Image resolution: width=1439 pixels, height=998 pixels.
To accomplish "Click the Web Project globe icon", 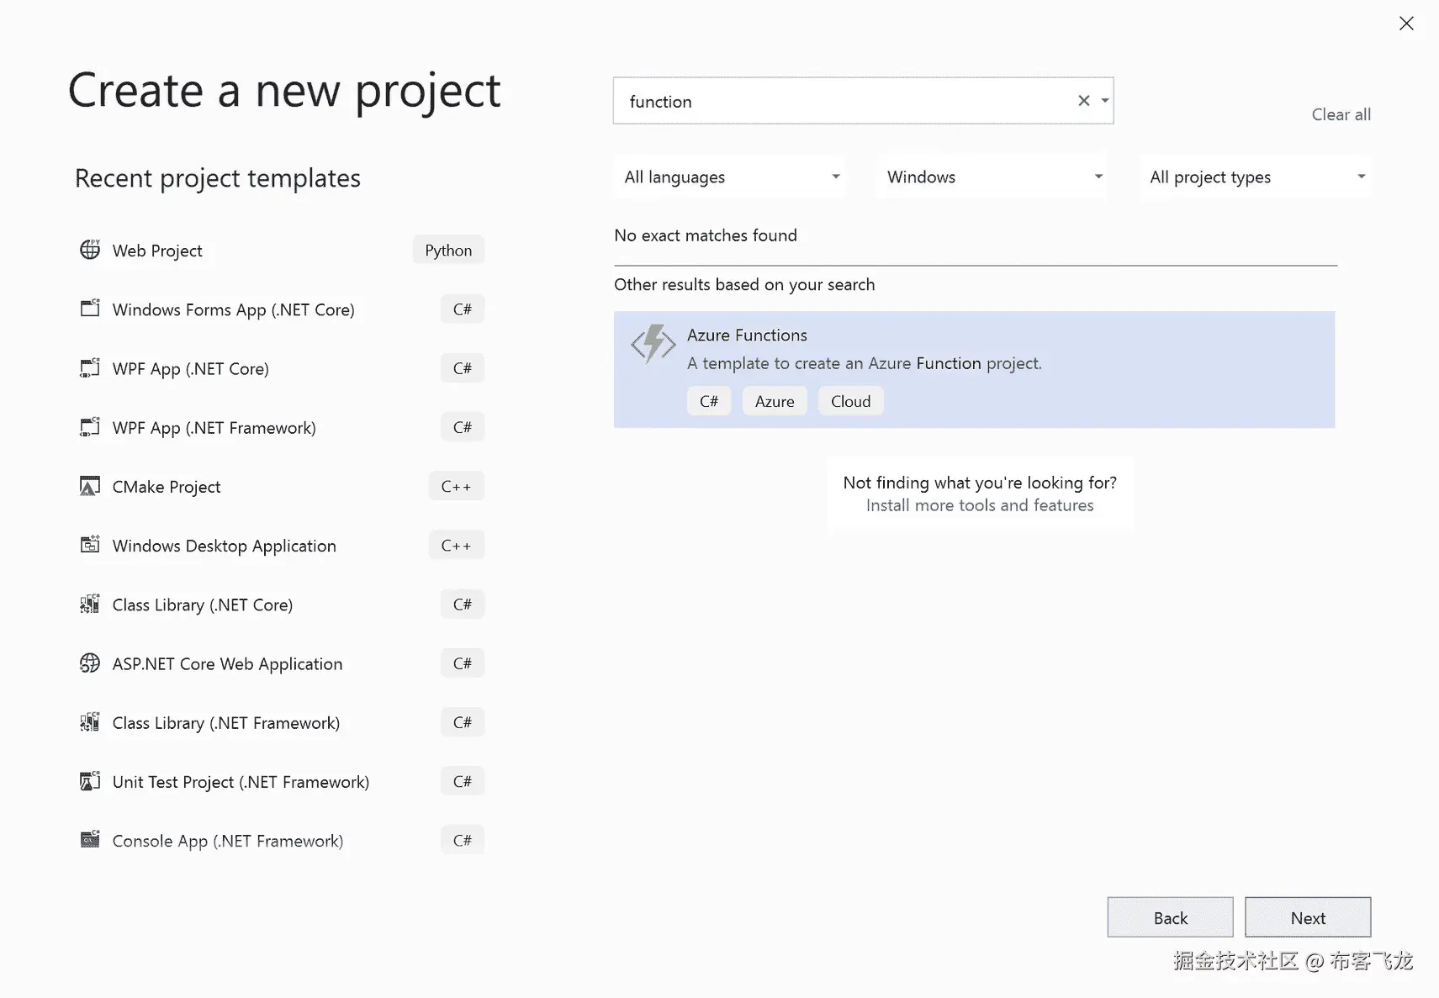I will (90, 250).
